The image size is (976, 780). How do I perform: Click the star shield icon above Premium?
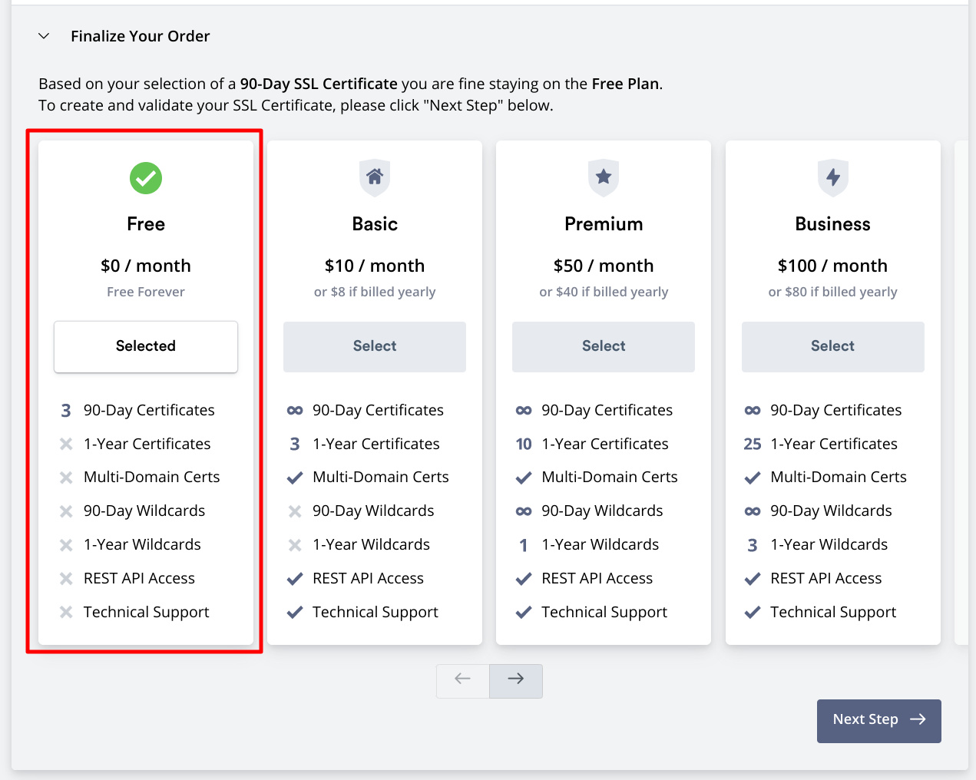603,178
